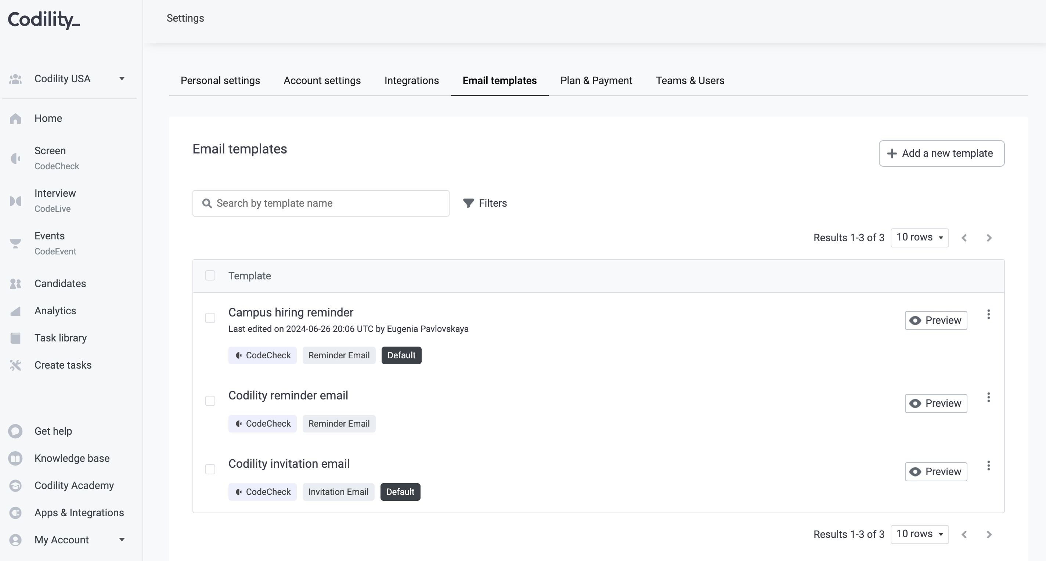The width and height of the screenshot is (1046, 561).
Task: Switch to Personal settings tab
Action: [x=220, y=81]
